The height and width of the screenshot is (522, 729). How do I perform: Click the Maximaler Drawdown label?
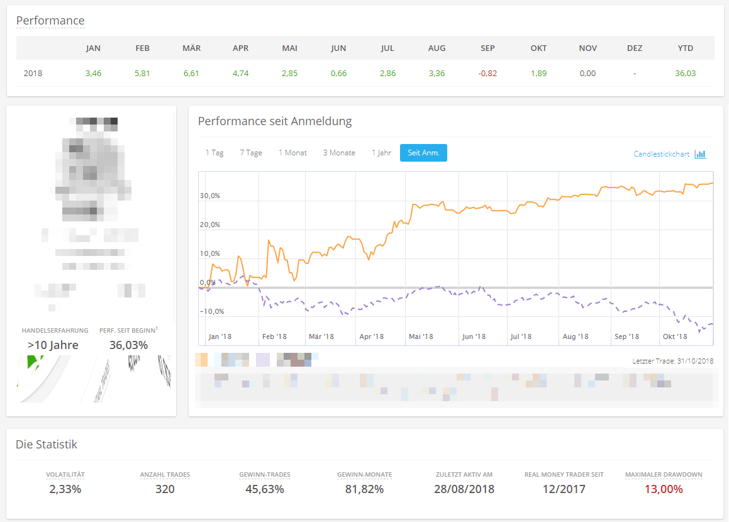point(664,475)
